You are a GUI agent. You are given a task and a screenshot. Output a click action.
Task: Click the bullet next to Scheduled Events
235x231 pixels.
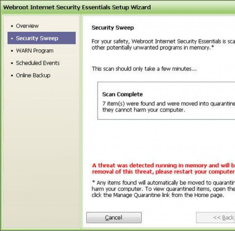(x=12, y=63)
